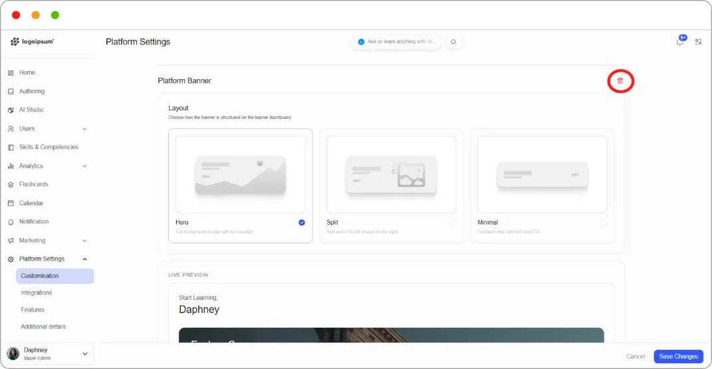This screenshot has height=369, width=712.
Task: Click the blue AI assistant icon
Action: (361, 42)
